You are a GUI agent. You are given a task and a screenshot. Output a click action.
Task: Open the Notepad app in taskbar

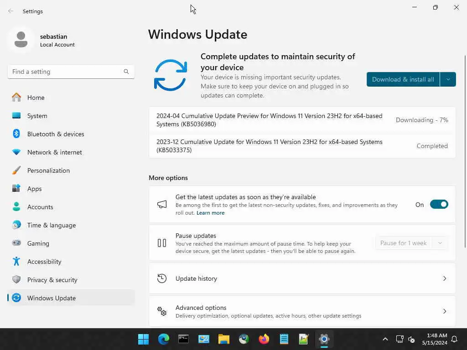284,339
